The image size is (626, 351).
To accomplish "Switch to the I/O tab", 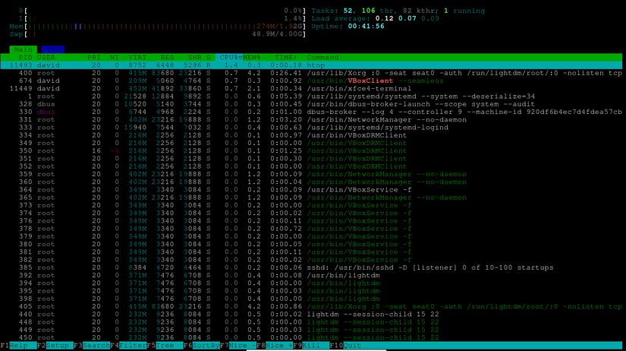I will click(x=52, y=49).
